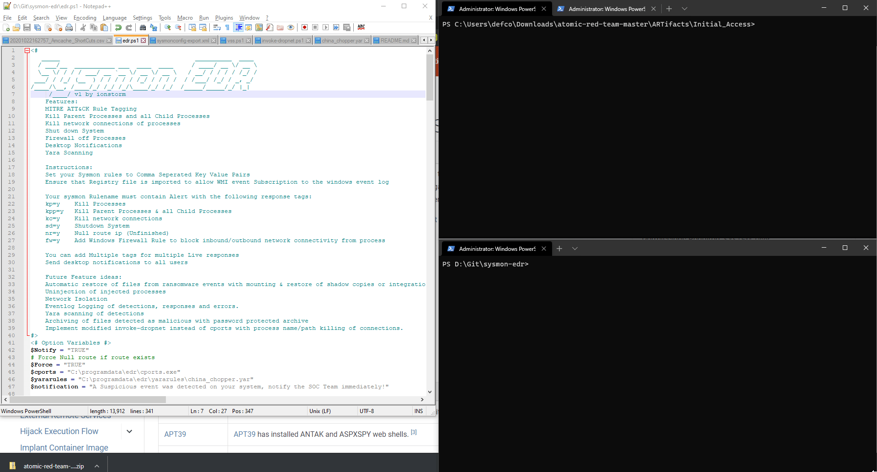The height and width of the screenshot is (472, 877).
Task: Switch to the china_chopper.yar tab
Action: [x=342, y=41]
